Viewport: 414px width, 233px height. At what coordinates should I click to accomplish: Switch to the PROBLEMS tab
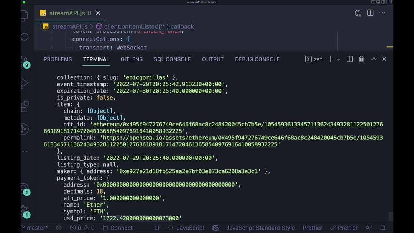(58, 59)
